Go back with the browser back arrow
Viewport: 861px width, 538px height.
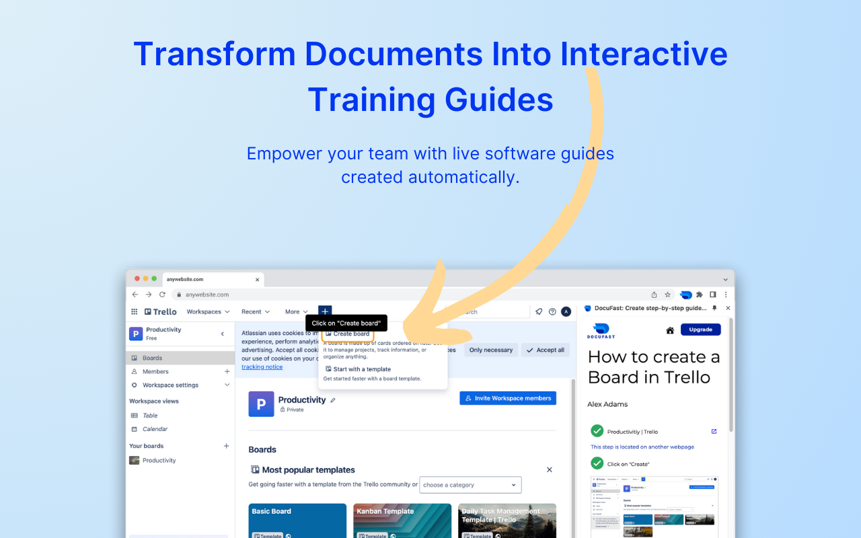tap(135, 295)
